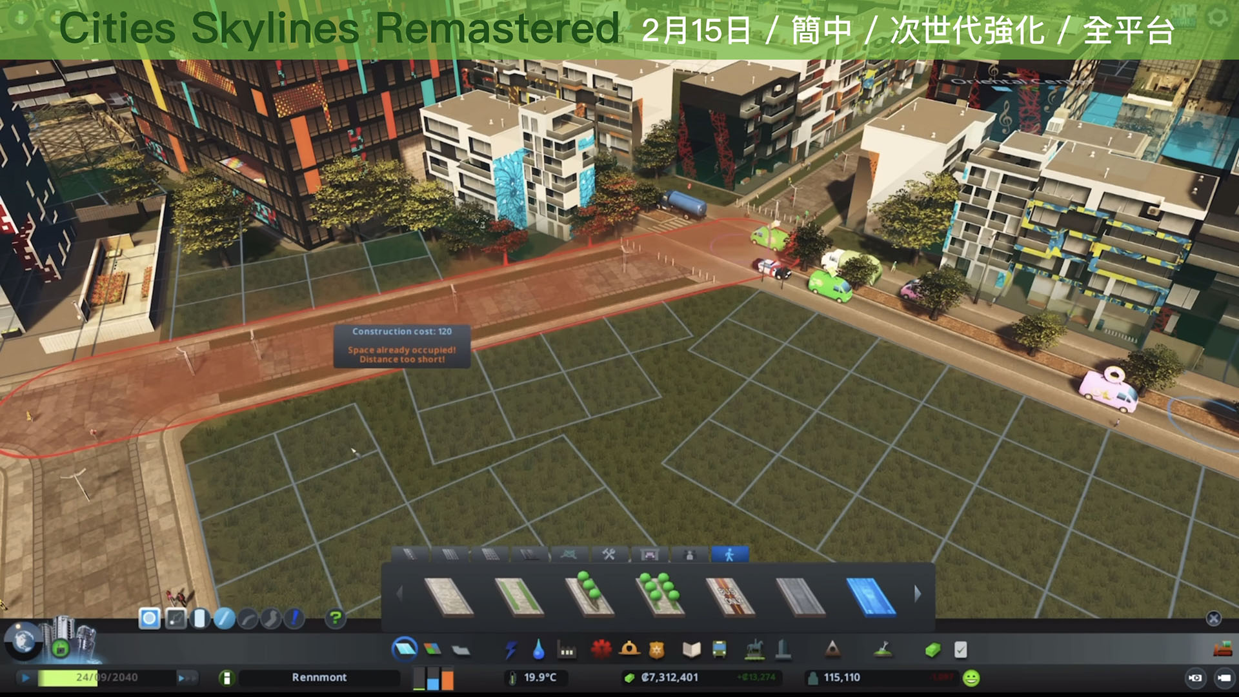Select the pedestrian street with grass strip

519,596
